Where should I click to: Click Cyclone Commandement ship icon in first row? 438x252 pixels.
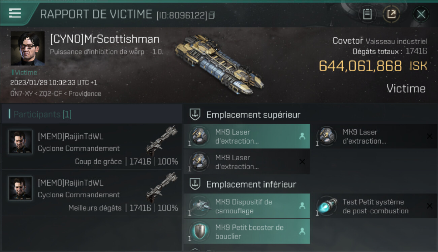[x=162, y=140]
